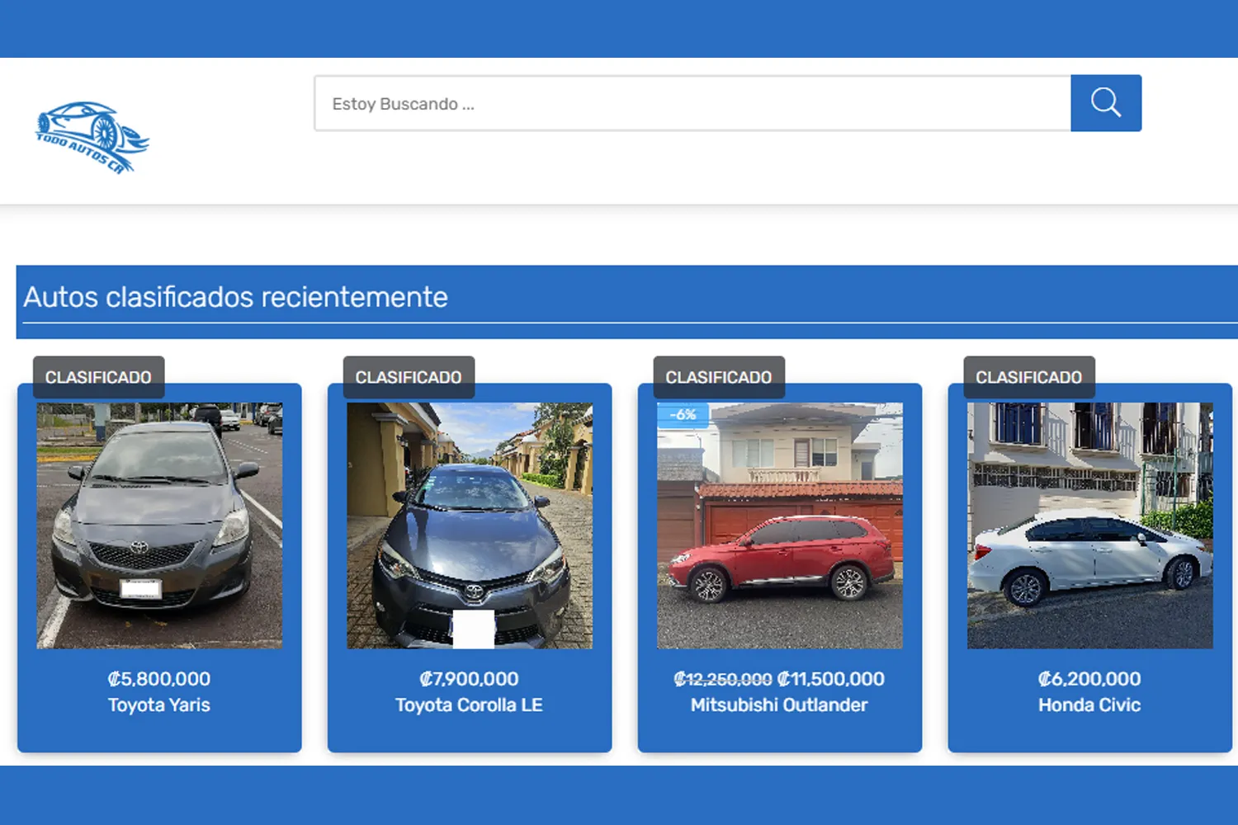This screenshot has height=825, width=1238.
Task: Click the ₡5,800,000 price of the Yaris
Action: (x=158, y=678)
